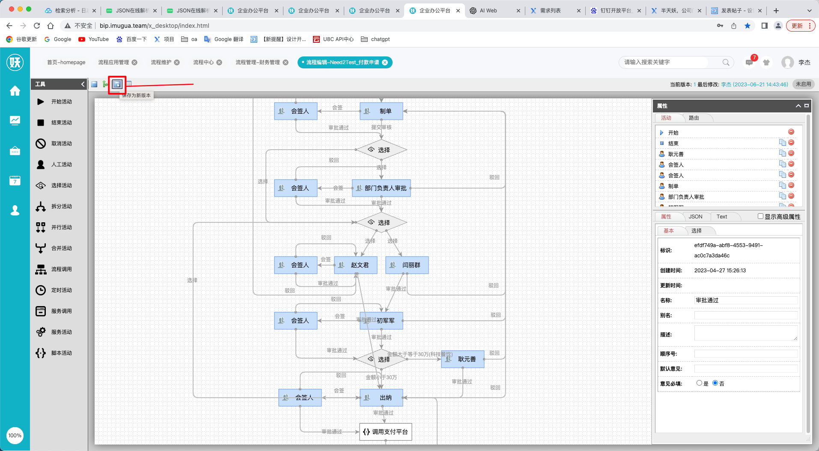Viewport: 819px width, 451px height.
Task: Delete the 制单 activity using its red icon
Action: pos(791,186)
